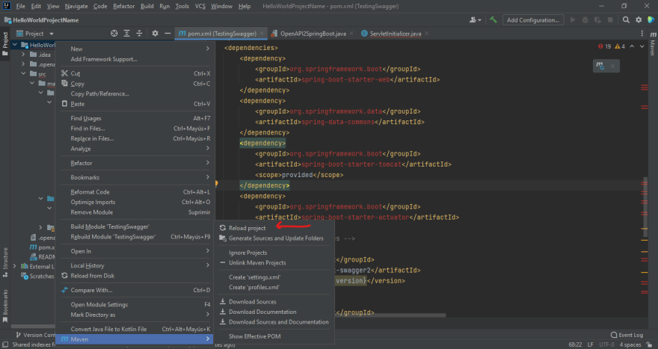The width and height of the screenshot is (658, 349).
Task: Open Project panel gear options
Action: pos(155,34)
